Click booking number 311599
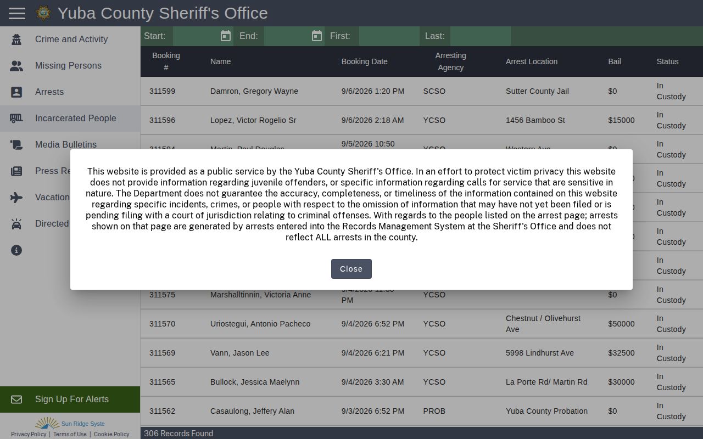Screen dimensions: 703x439 tap(162, 91)
